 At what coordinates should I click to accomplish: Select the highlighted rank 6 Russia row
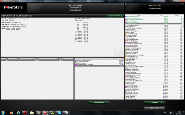pos(154,24)
